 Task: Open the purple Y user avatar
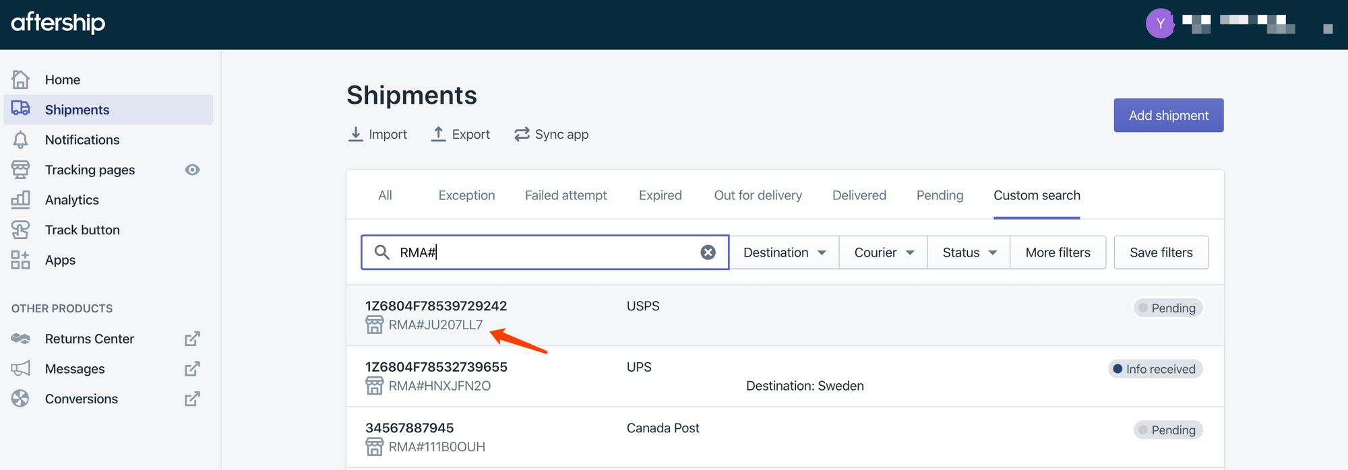[x=1160, y=24]
